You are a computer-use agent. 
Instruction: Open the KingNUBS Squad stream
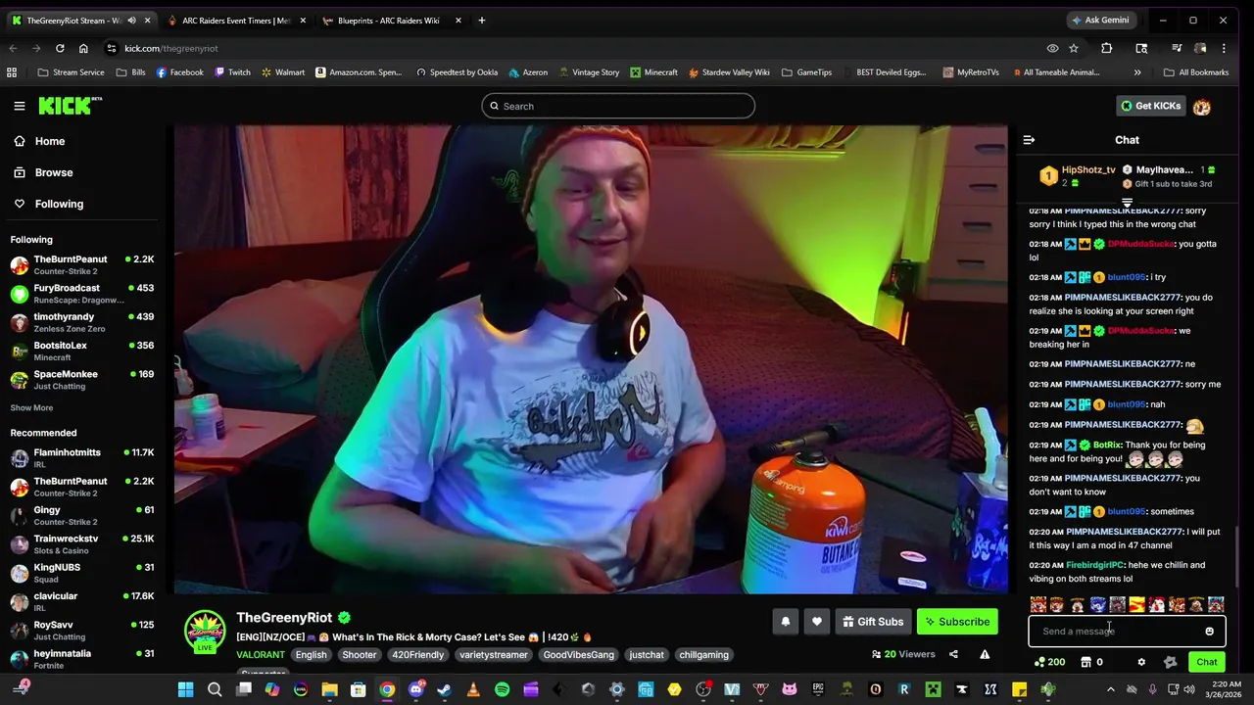82,573
